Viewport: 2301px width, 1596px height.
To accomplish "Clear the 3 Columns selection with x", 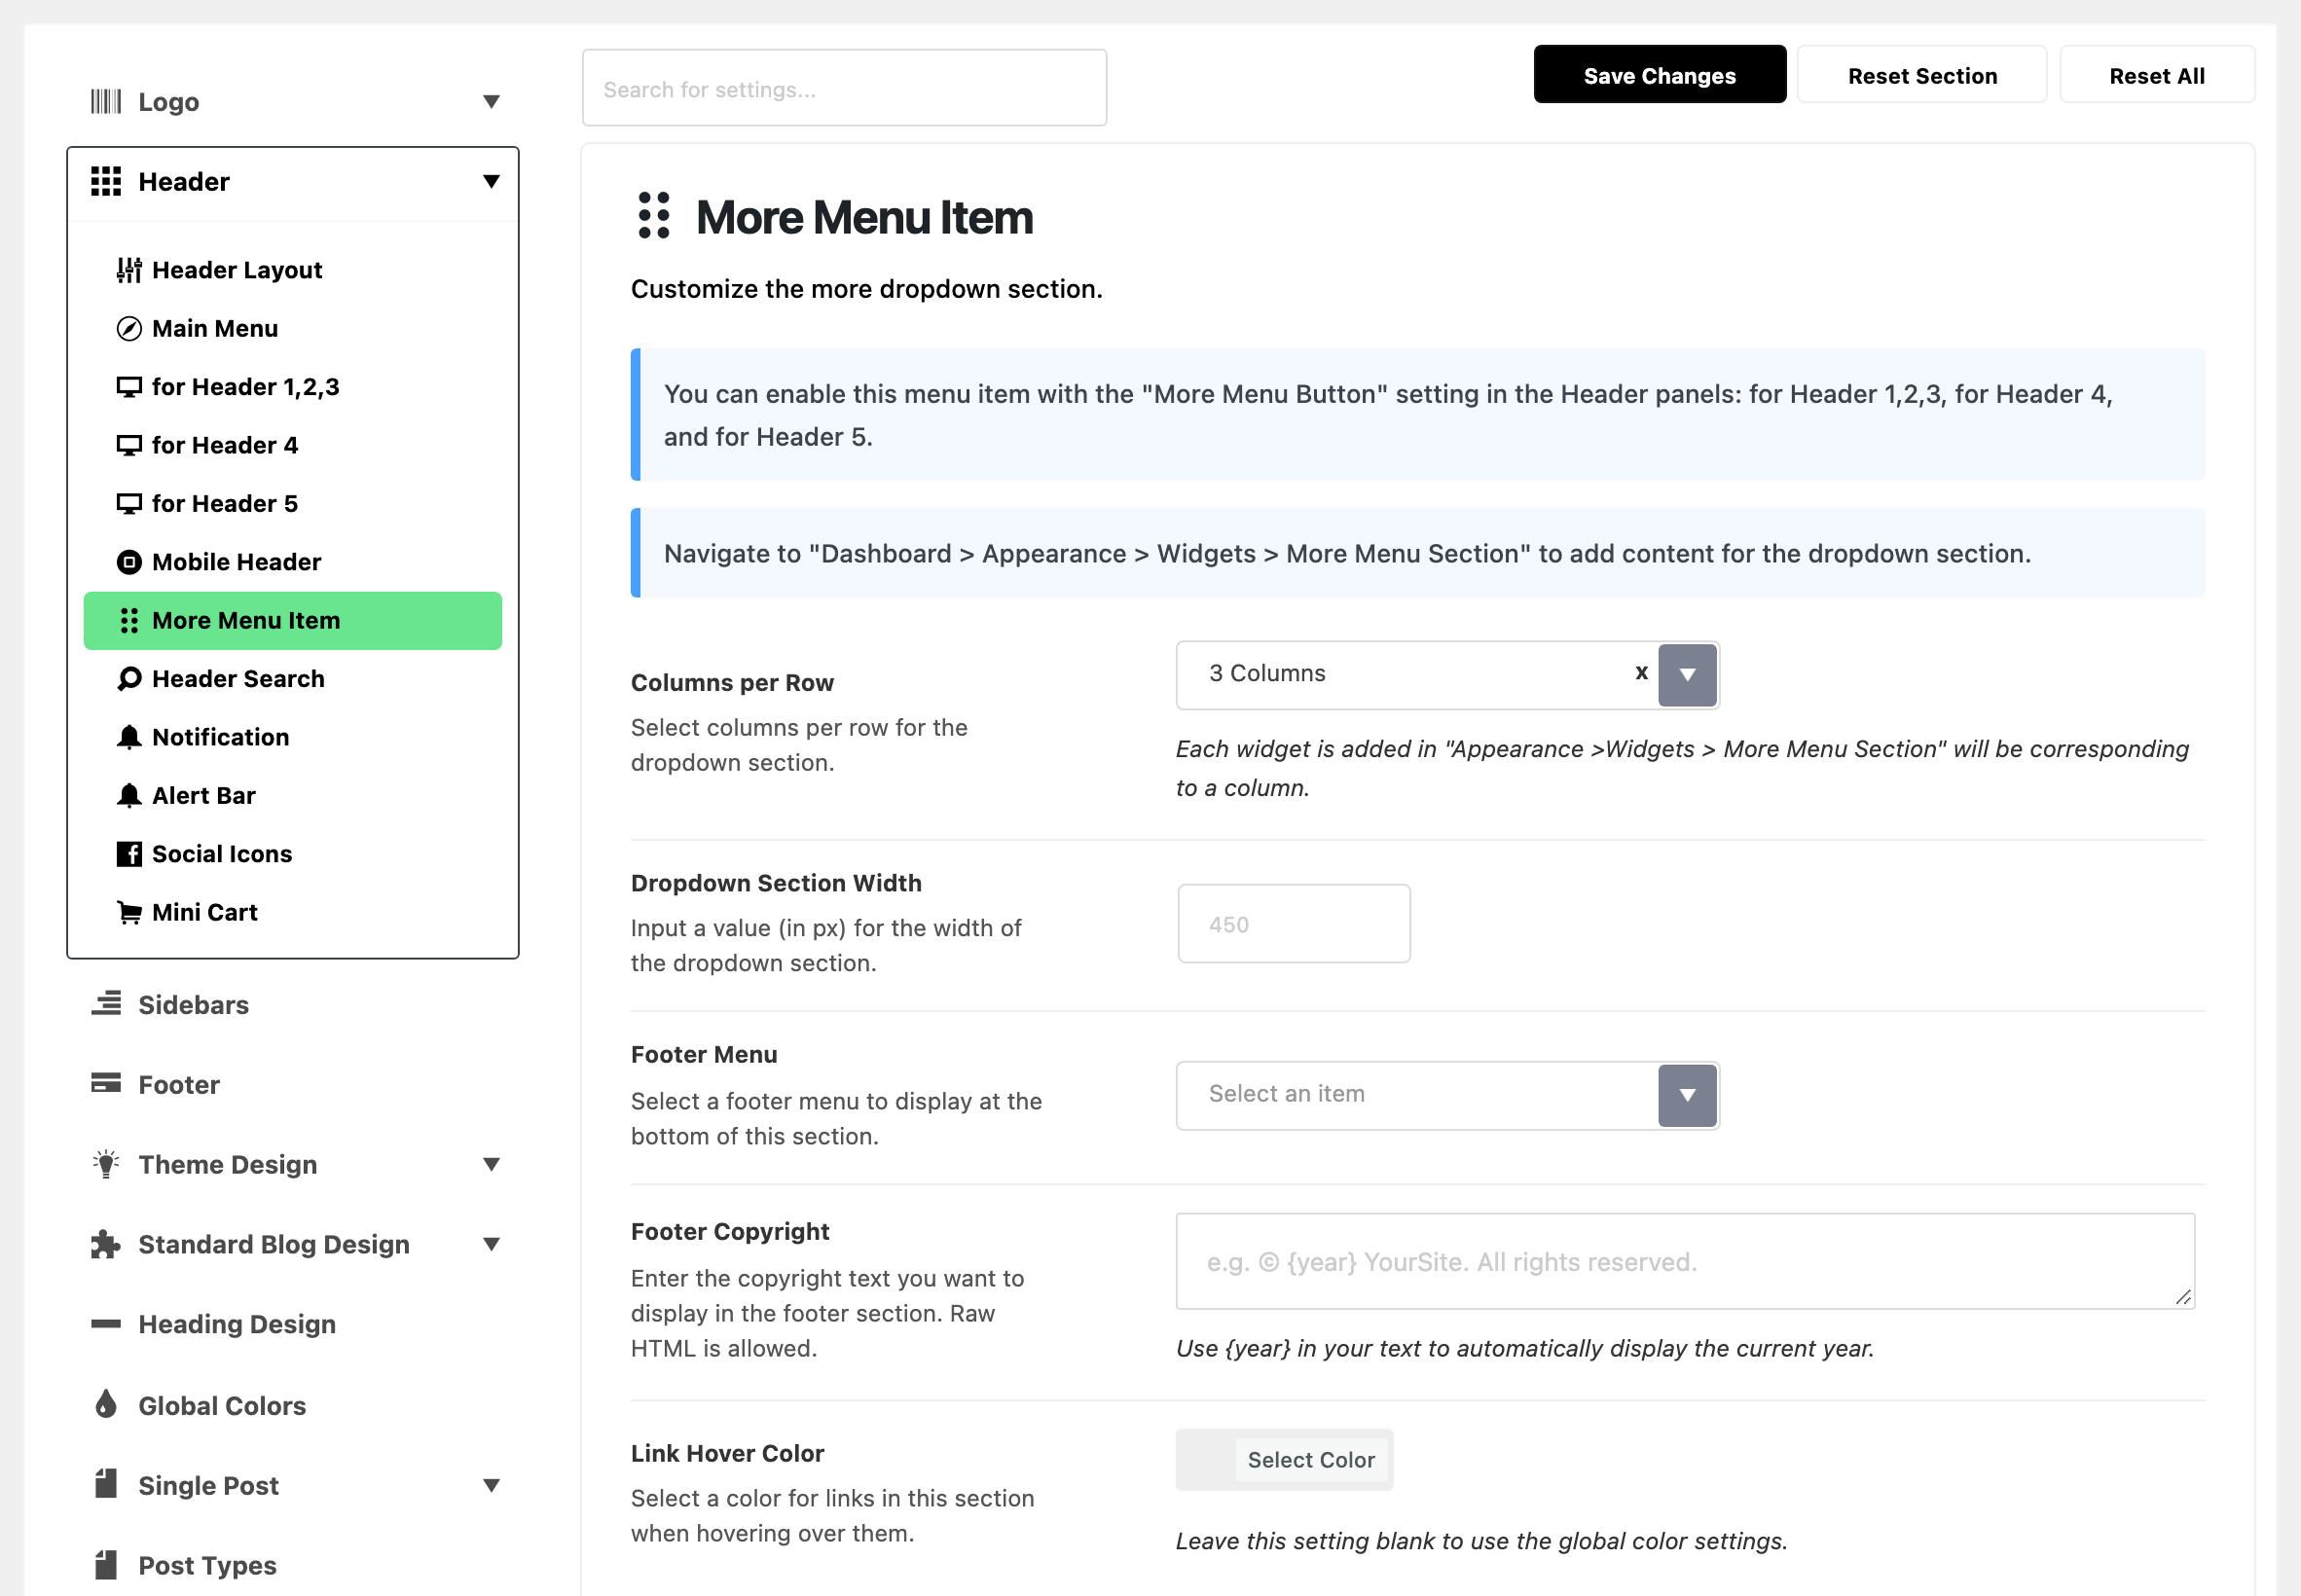I will (1641, 673).
